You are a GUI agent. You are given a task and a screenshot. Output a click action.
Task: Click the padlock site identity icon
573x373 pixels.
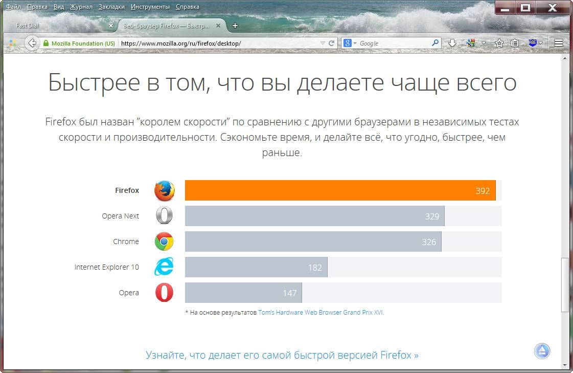(x=46, y=43)
